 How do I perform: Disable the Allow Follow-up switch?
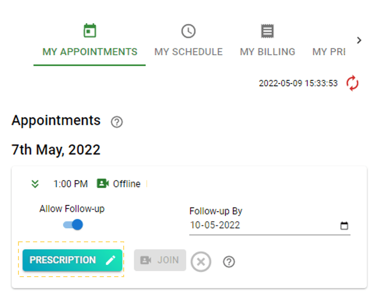[73, 225]
